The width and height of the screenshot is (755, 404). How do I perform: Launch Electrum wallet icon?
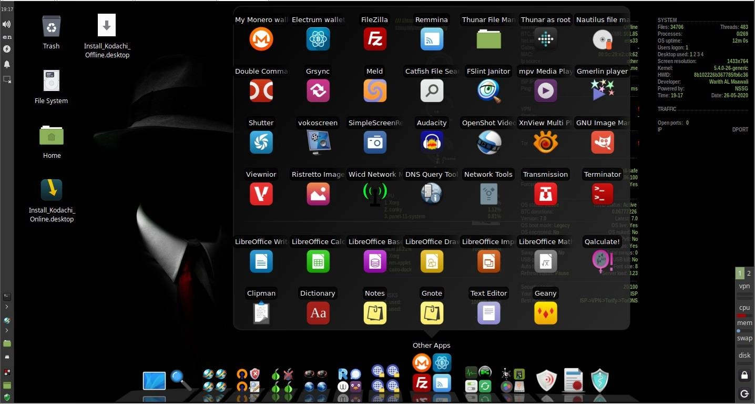pyautogui.click(x=318, y=39)
